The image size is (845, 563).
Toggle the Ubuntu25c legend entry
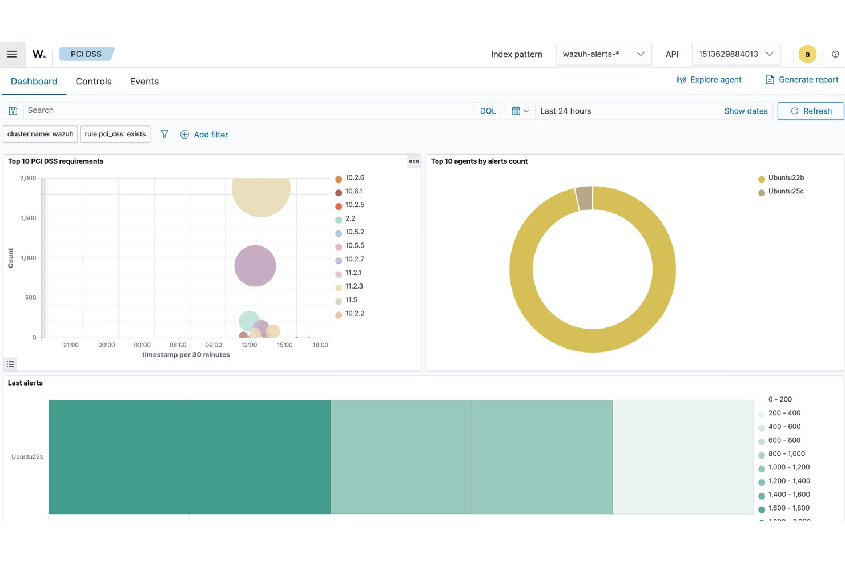(x=781, y=192)
